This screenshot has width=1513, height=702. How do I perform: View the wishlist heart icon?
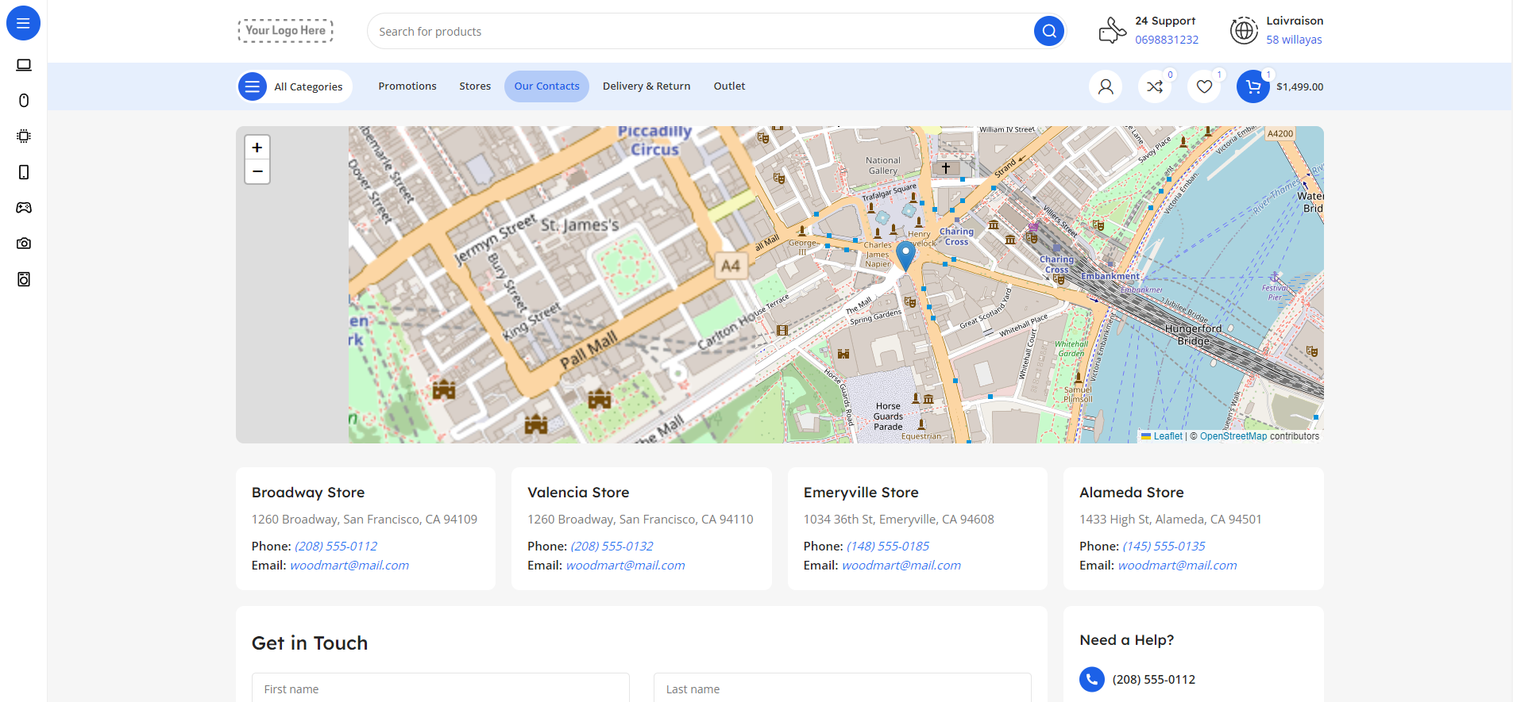click(1204, 86)
